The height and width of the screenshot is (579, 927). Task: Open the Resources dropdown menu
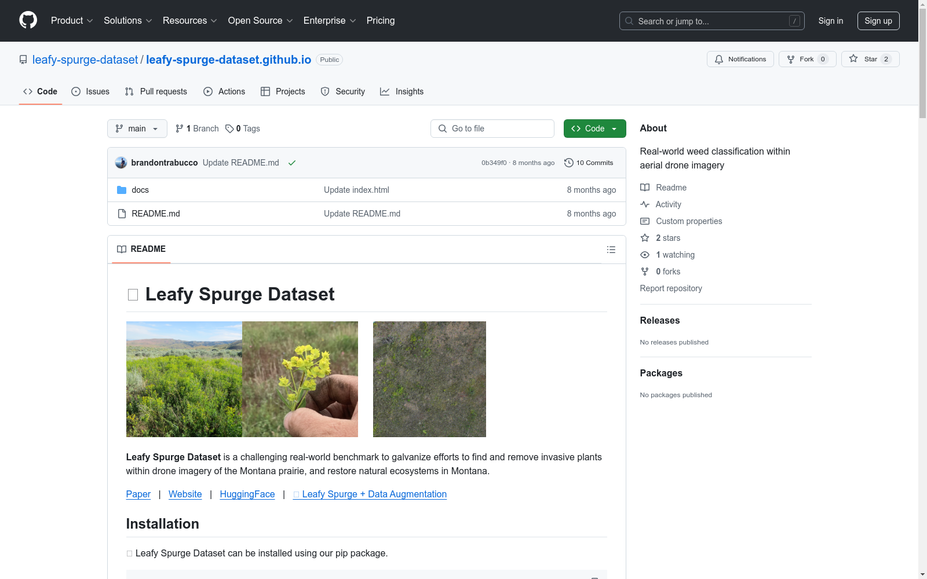pos(190,21)
